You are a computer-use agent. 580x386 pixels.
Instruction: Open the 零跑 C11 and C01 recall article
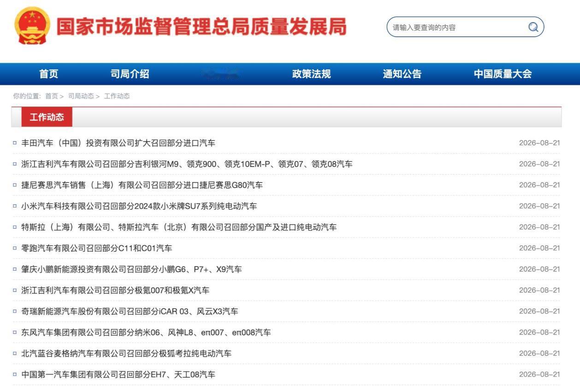coord(97,248)
